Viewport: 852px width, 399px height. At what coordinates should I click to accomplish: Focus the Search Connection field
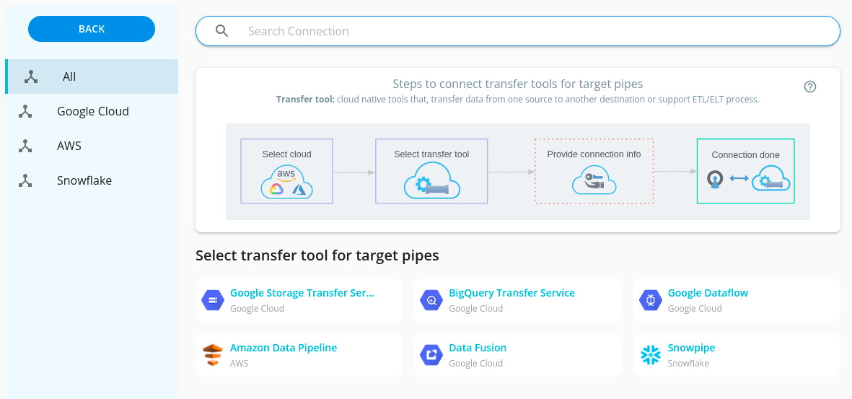click(518, 31)
